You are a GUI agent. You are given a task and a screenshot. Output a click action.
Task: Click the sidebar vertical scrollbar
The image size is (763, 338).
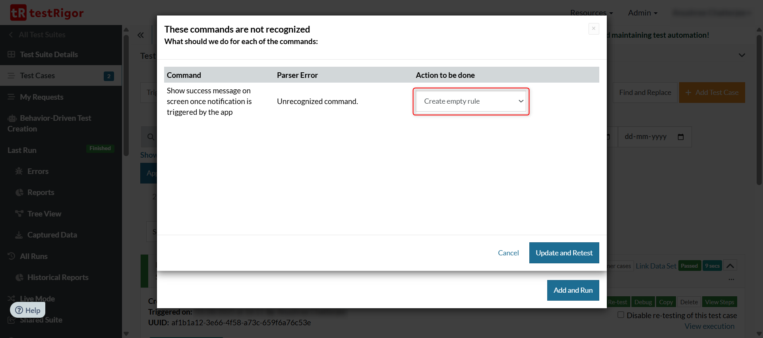[x=126, y=95]
